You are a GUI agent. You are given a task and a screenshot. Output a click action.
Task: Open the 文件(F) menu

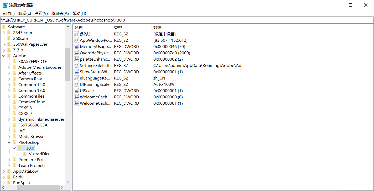click(8, 13)
